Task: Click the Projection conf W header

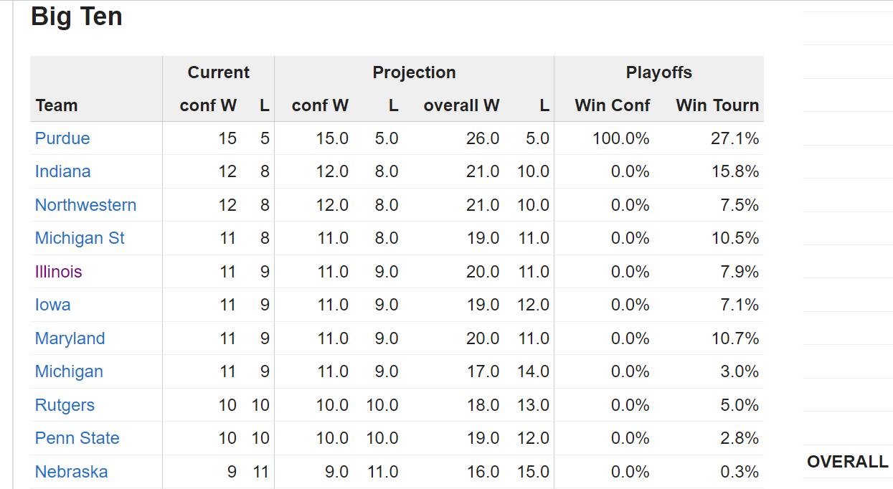Action: click(x=320, y=105)
